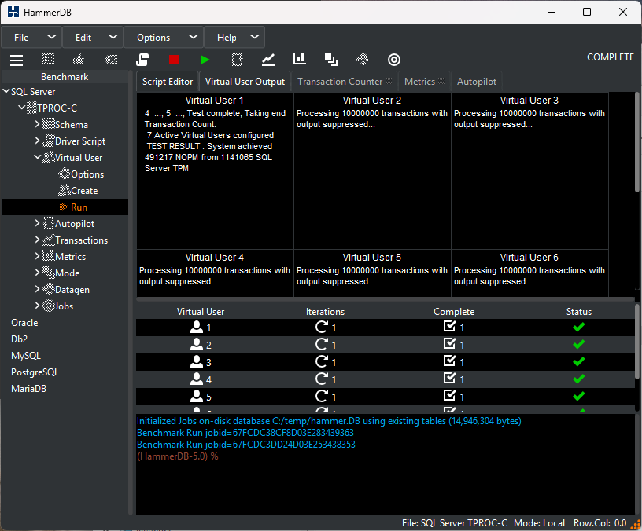Click the Mode toolbar icon
This screenshot has height=531, width=642.
[x=331, y=60]
